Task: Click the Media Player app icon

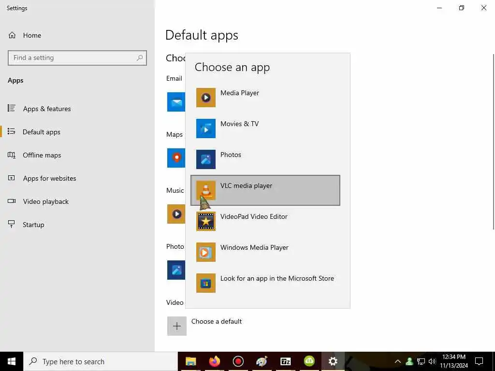Action: pos(206,98)
